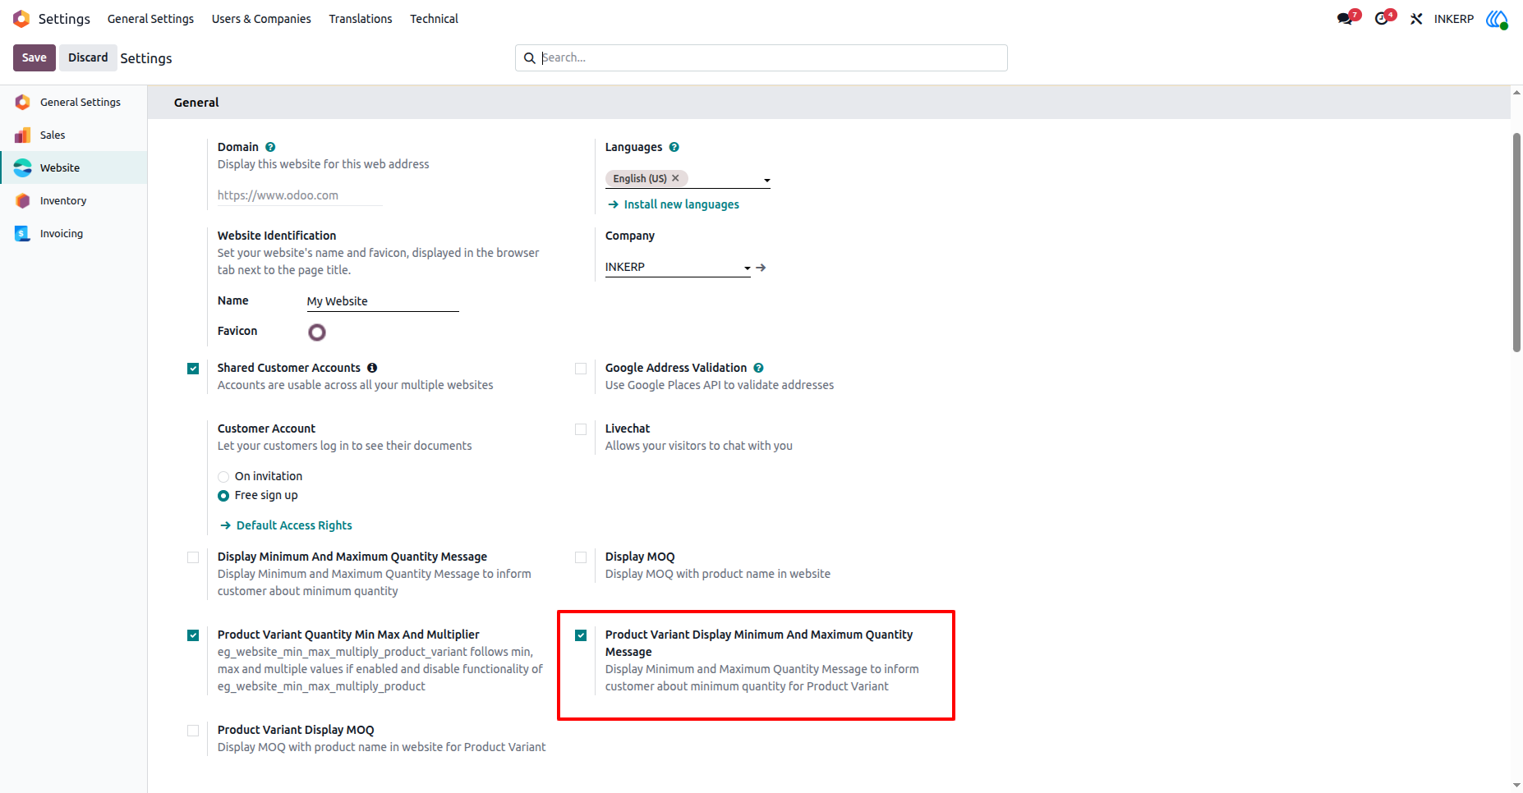
Task: Click the developer tools wrench icon
Action: coord(1416,19)
